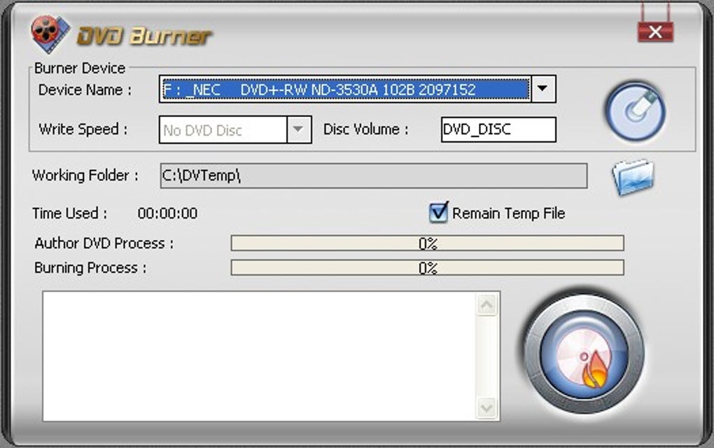Screen dimensions: 714x448
Task: Toggle the Remain Temp File checkbox
Action: tap(438, 213)
